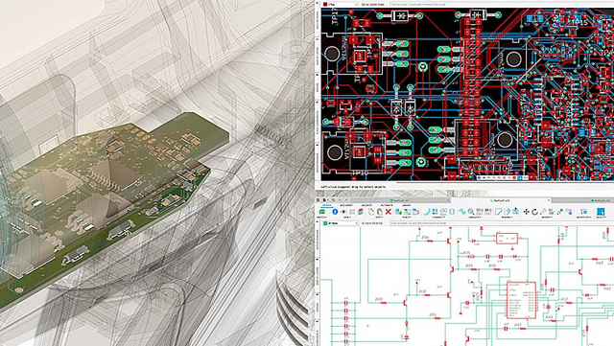Click the large blue Select tool icon

[x=601, y=212]
